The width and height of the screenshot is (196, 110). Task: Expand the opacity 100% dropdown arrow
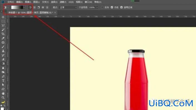tap(97, 8)
